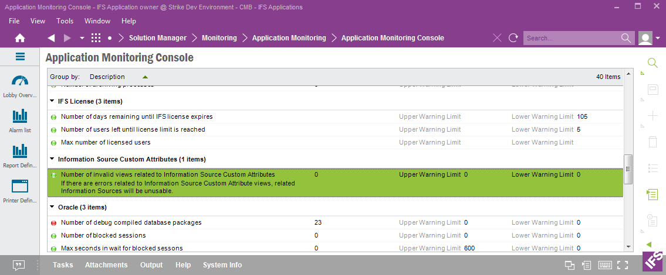Open the Tasks panel
Screen dimensions: 666x275
[63, 265]
